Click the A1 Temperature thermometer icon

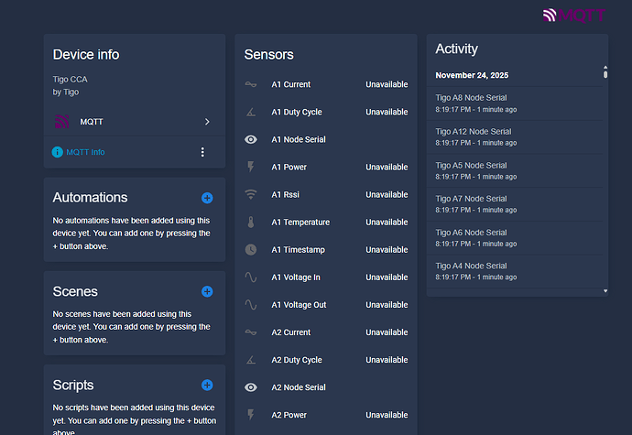[x=251, y=222]
